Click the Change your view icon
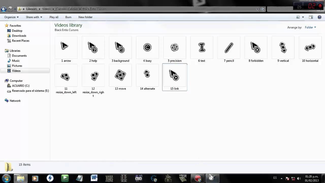The image size is (325, 183). point(298,17)
